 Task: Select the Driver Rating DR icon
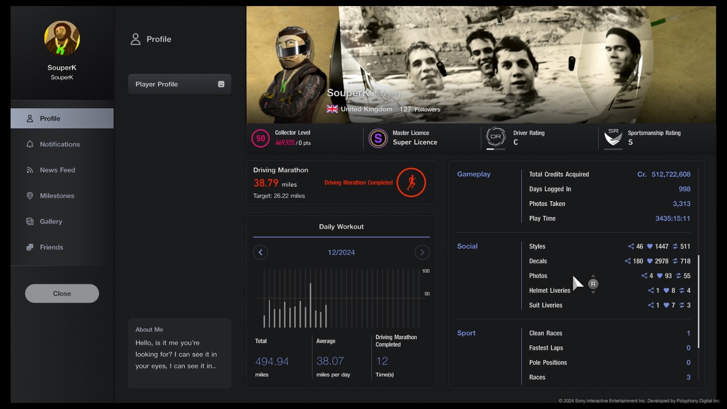click(x=495, y=137)
